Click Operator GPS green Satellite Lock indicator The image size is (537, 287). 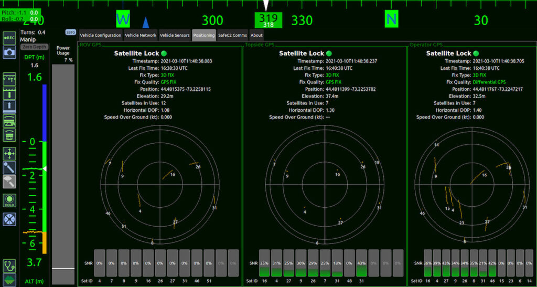point(476,54)
